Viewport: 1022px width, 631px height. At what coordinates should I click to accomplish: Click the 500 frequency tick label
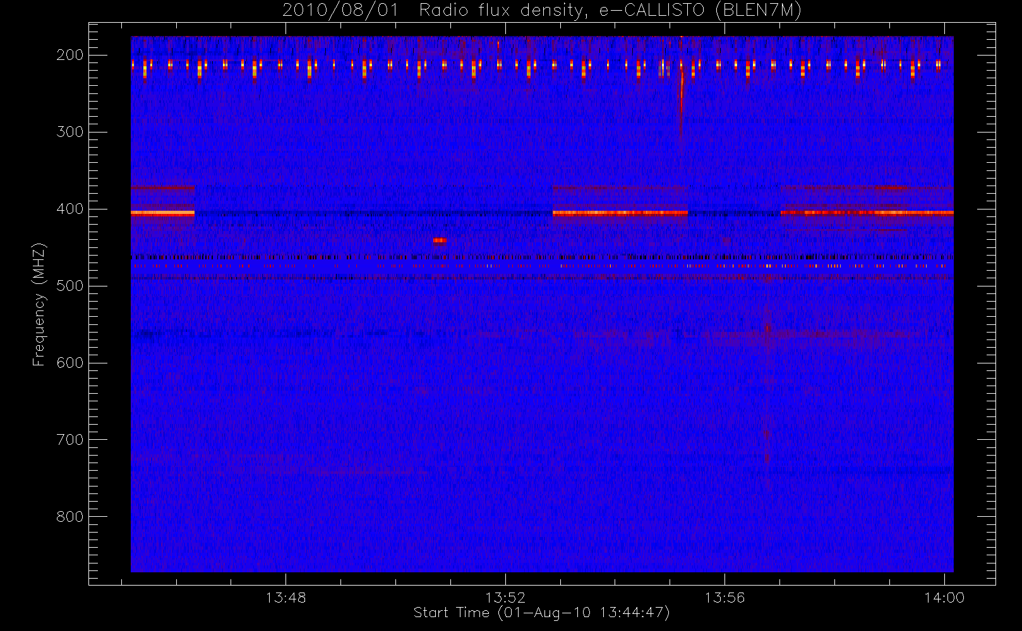pos(70,286)
